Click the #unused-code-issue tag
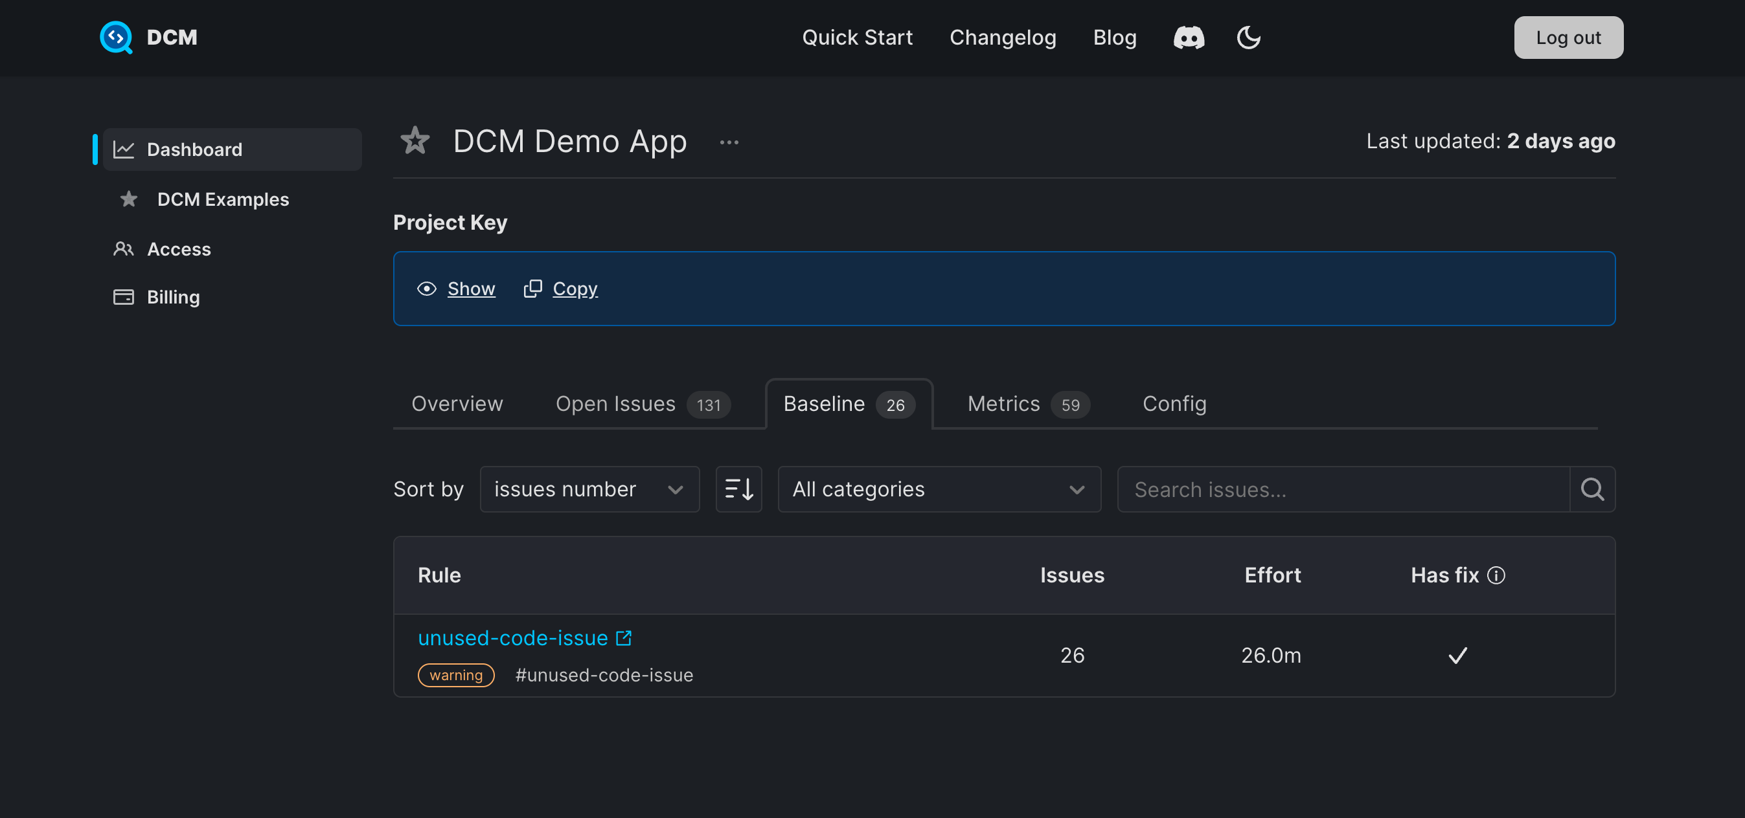The height and width of the screenshot is (818, 1745). tap(604, 675)
